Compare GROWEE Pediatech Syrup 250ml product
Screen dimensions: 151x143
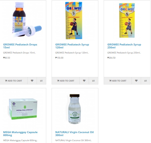pyautogui.click(x=145, y=81)
